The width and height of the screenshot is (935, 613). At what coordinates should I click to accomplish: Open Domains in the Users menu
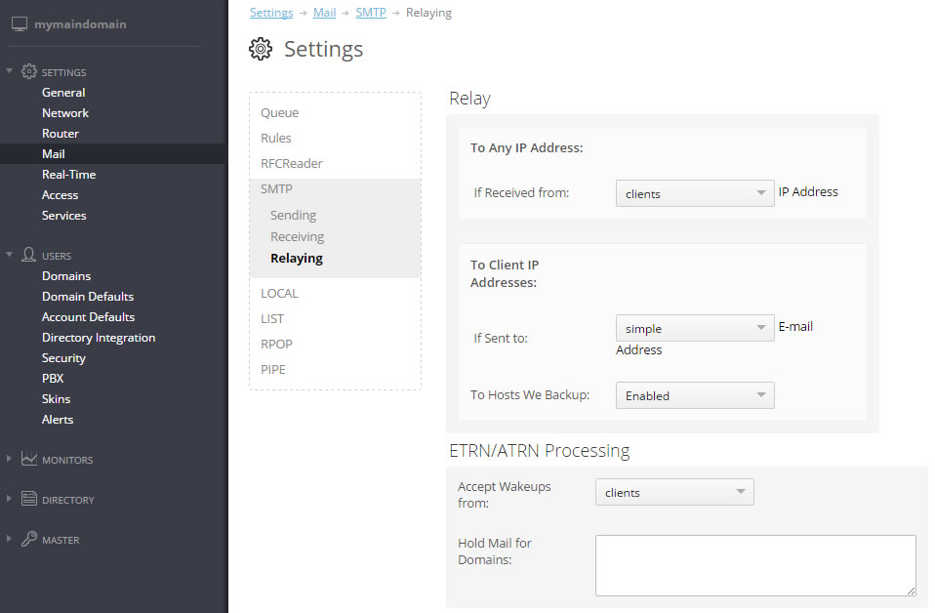(x=66, y=276)
